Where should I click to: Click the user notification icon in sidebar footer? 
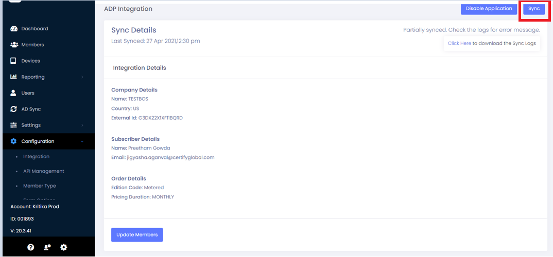click(x=47, y=247)
